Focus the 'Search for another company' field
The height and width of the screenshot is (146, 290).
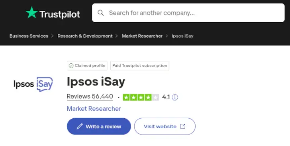[x=188, y=13]
